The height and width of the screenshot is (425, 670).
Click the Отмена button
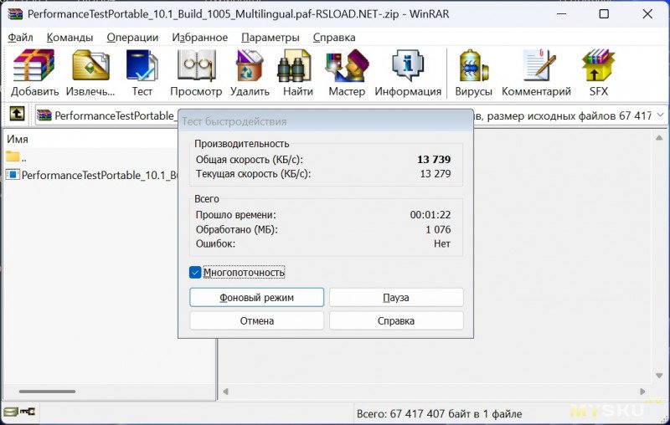(257, 320)
